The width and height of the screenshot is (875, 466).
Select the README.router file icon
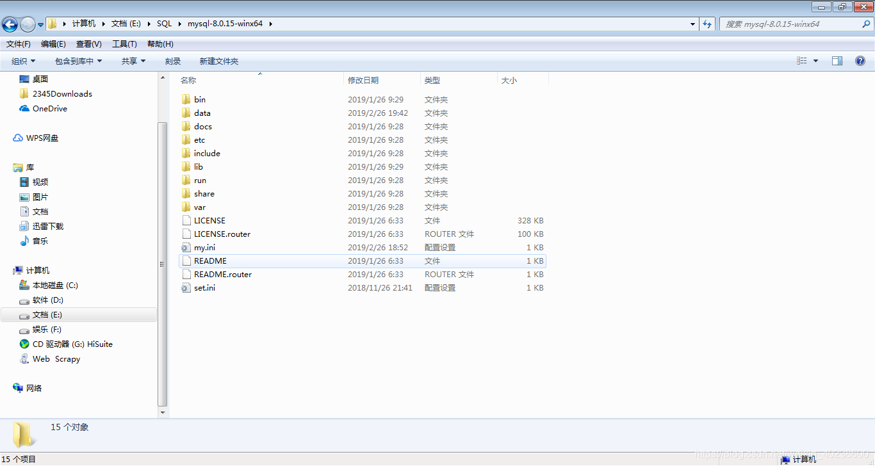186,274
